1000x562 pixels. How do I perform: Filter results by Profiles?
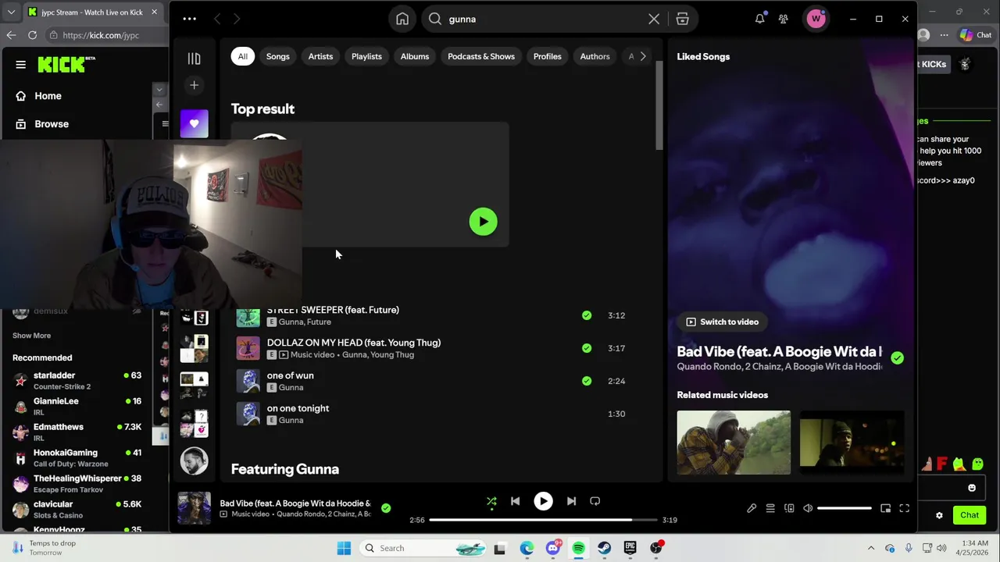tap(548, 56)
